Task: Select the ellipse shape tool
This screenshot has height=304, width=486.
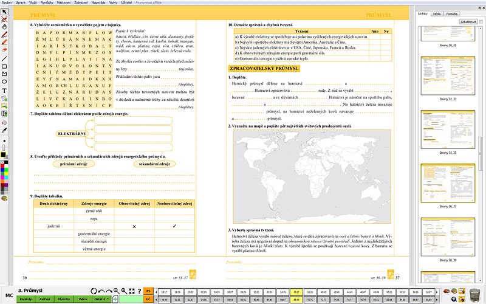Action: point(4,82)
